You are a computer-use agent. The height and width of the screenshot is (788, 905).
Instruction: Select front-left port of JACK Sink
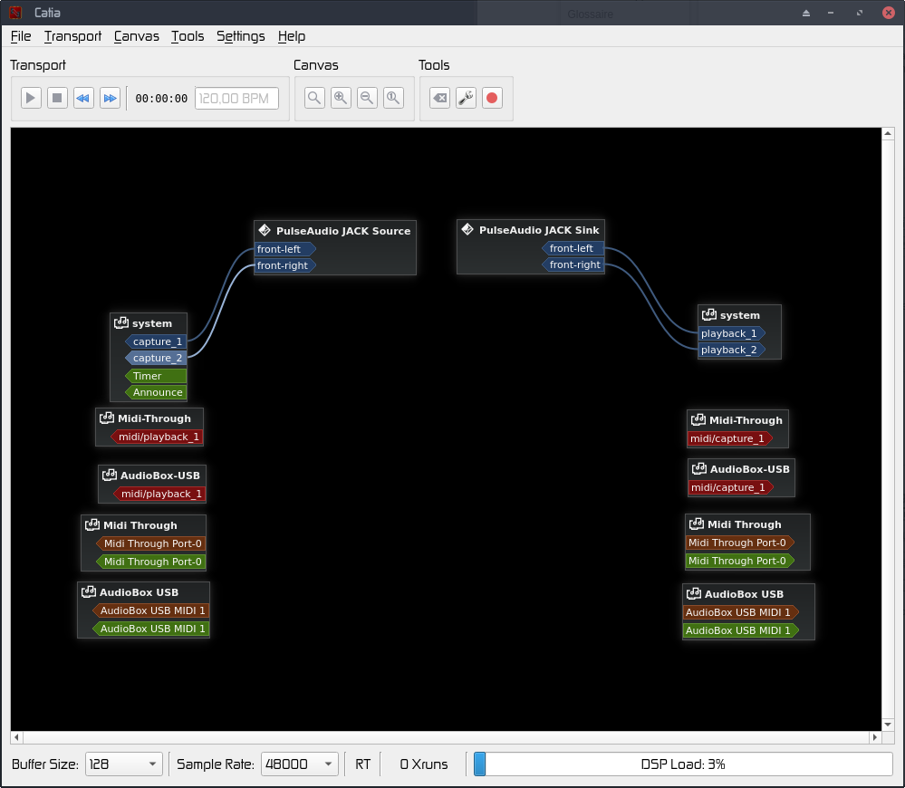[x=573, y=248]
